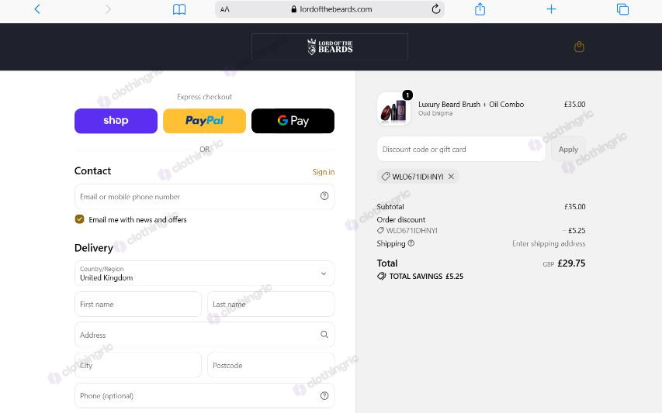Pay with the Shop express button
The image size is (662, 413).
[116, 121]
